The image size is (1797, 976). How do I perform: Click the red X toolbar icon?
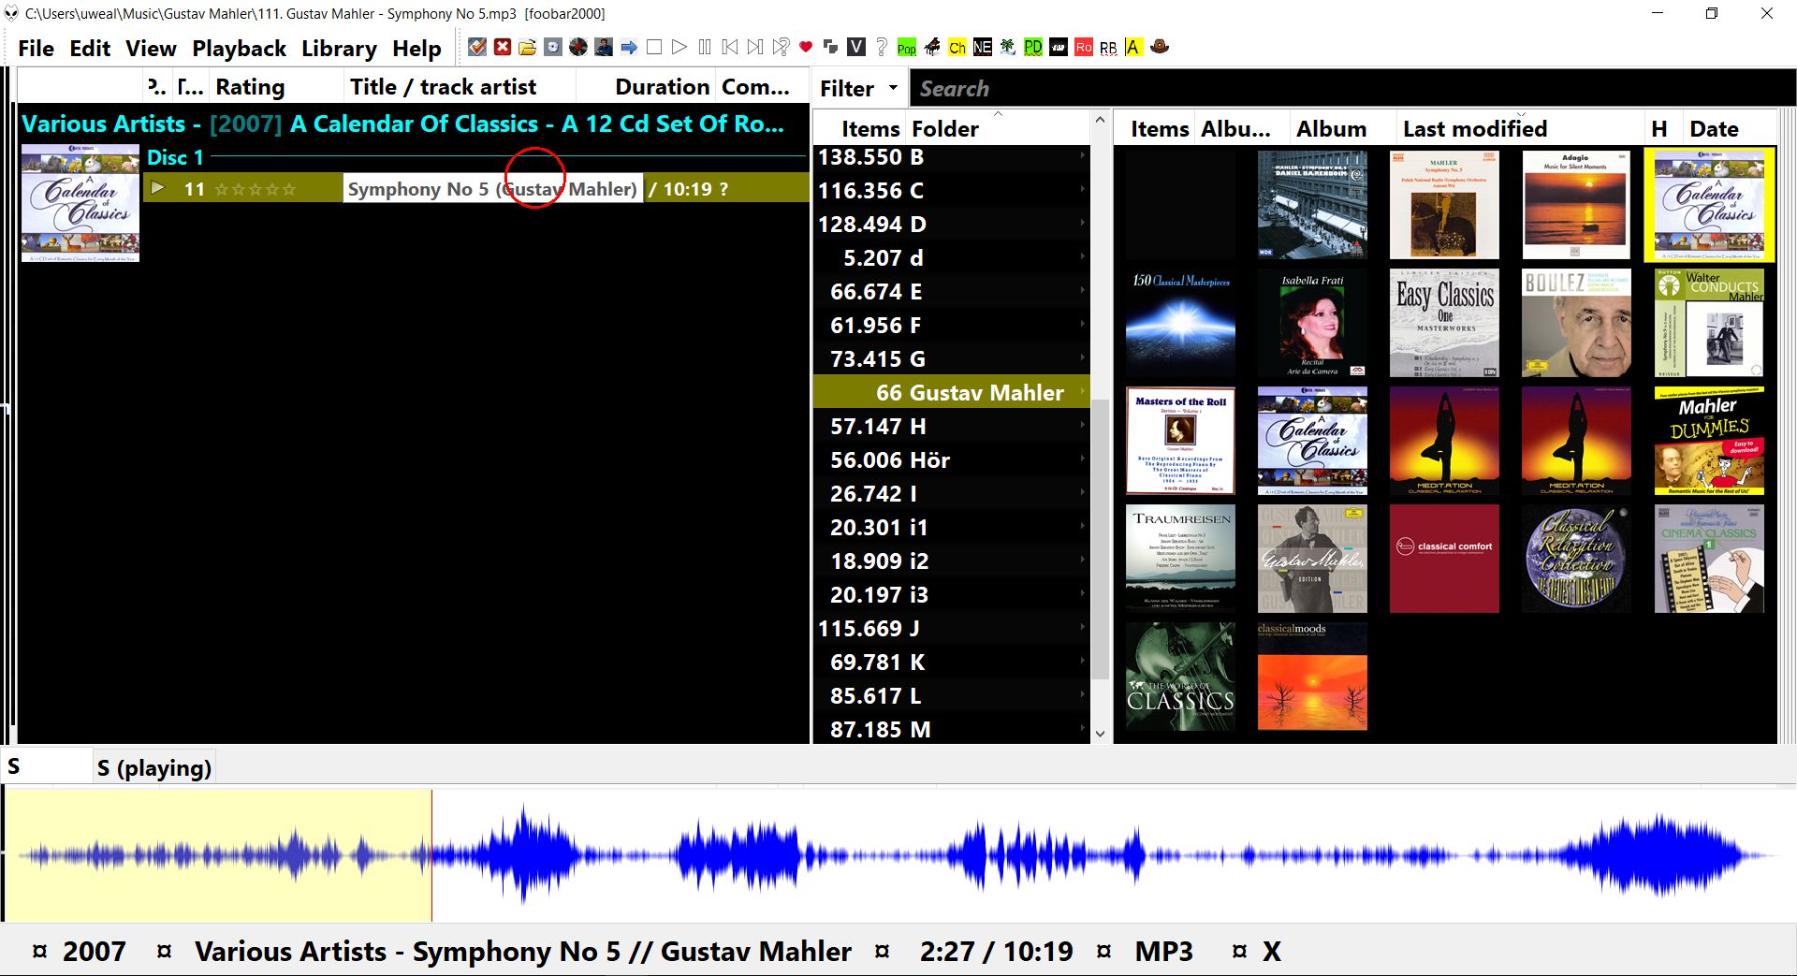503,47
